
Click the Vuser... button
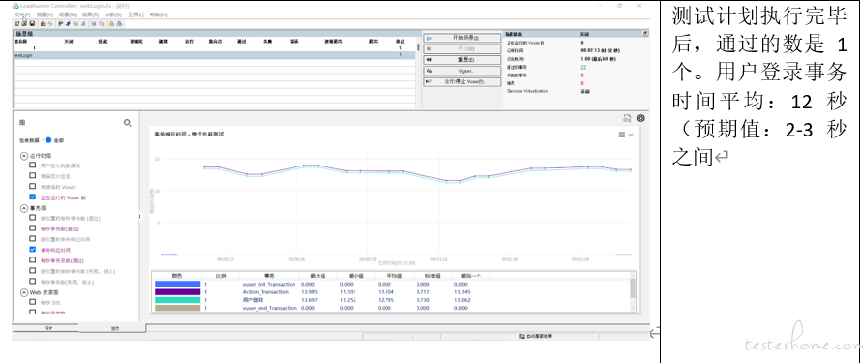tap(462, 71)
